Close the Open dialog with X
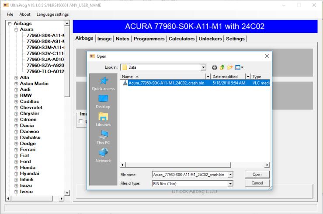323x214 pixels. click(x=267, y=56)
